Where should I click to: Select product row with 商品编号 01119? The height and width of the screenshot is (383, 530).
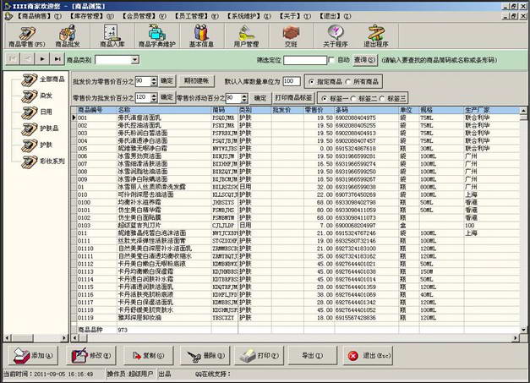[295, 318]
